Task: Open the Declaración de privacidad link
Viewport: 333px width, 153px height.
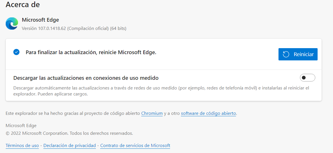Action: pyautogui.click(x=70, y=146)
